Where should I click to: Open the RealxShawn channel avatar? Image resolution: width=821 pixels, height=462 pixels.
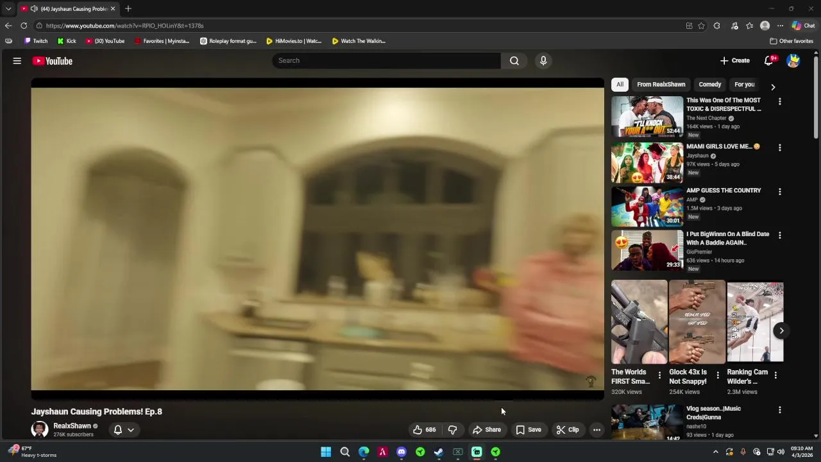click(x=40, y=429)
